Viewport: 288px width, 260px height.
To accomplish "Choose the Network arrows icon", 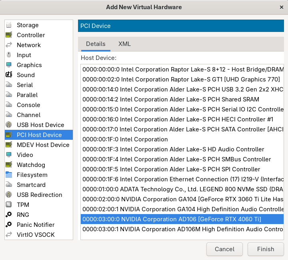I will click(9, 45).
